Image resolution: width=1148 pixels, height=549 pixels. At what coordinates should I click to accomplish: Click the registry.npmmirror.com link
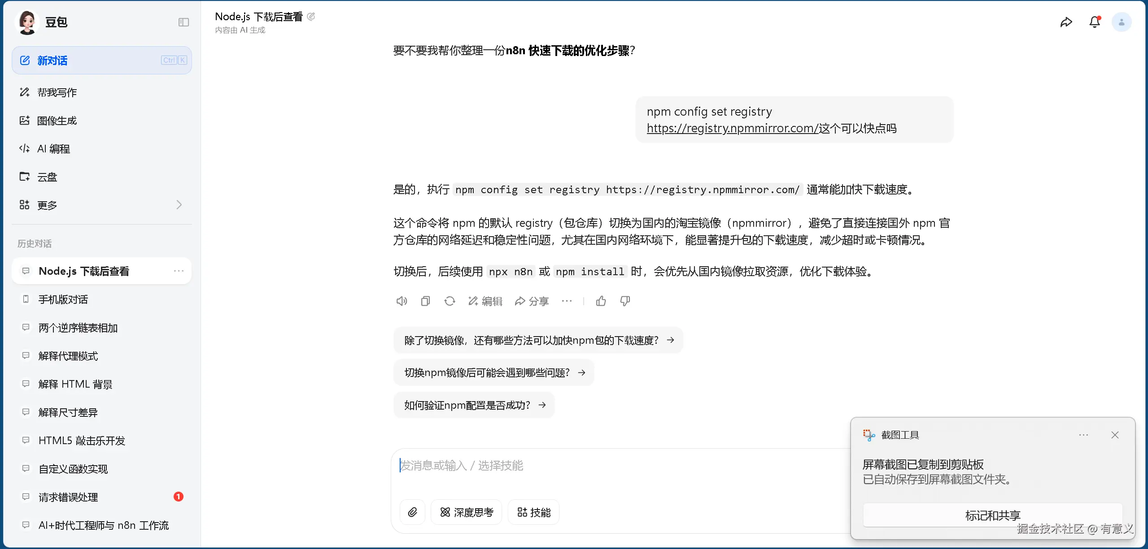coord(732,128)
